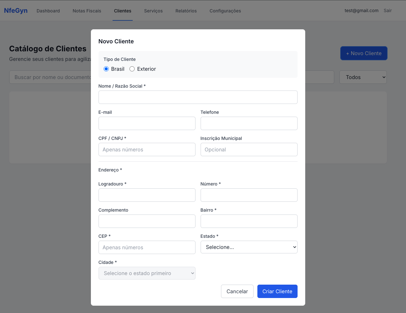406x313 pixels.
Task: Click the CEP input field
Action: tap(147, 247)
